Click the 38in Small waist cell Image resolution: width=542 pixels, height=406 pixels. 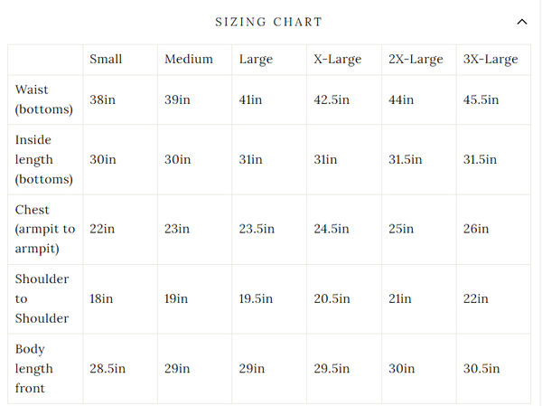(103, 99)
